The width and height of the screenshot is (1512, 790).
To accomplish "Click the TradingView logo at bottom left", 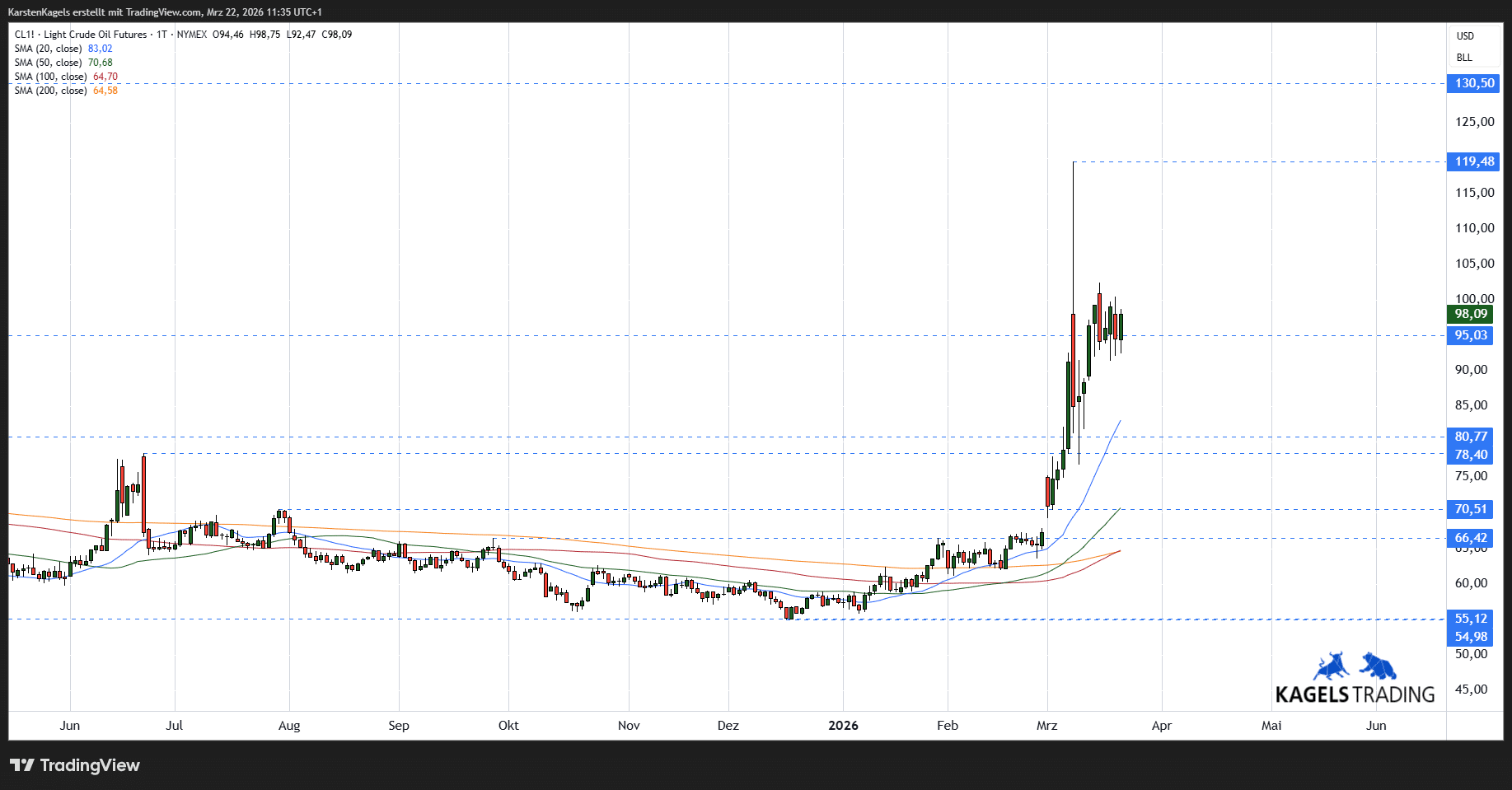I will pos(75,765).
